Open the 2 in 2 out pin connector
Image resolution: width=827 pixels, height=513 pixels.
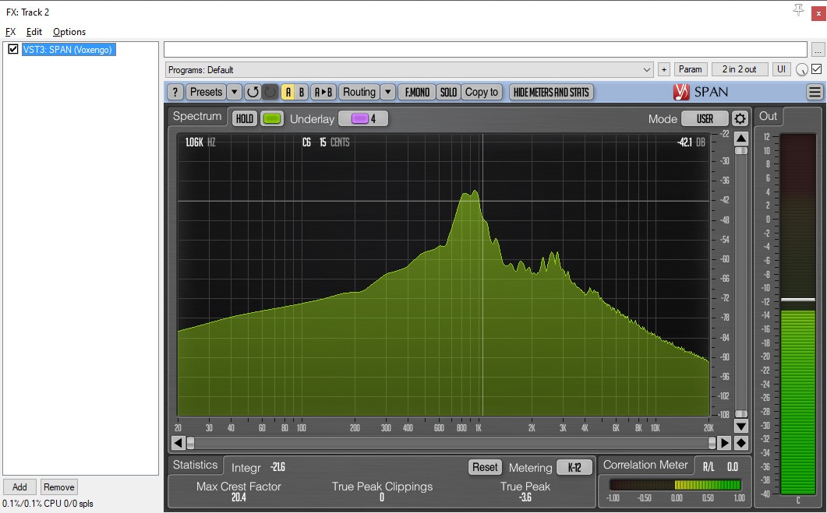pos(739,69)
